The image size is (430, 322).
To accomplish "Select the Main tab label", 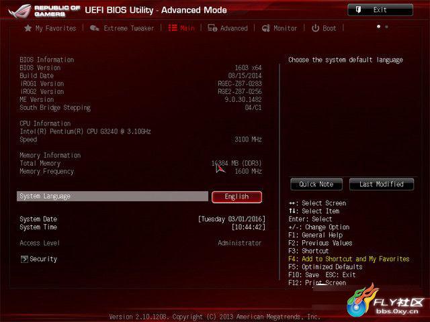I will [x=187, y=28].
